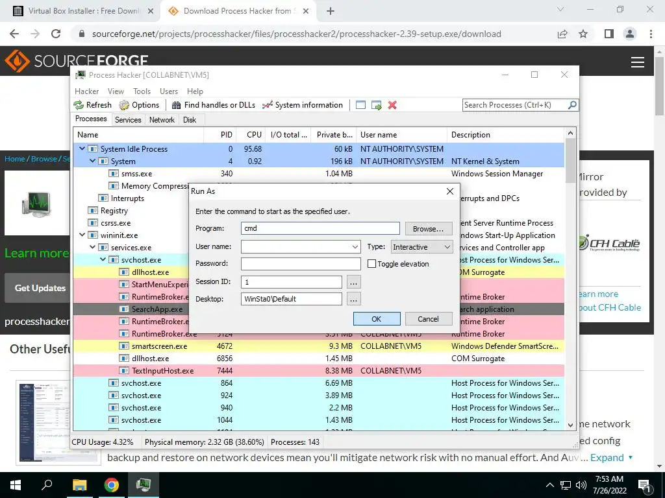This screenshot has height=498, width=665.
Task: Open the notification center icon
Action: click(645, 485)
